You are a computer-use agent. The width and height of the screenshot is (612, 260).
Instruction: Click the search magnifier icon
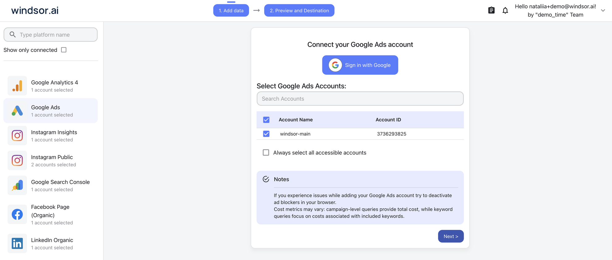(x=13, y=34)
